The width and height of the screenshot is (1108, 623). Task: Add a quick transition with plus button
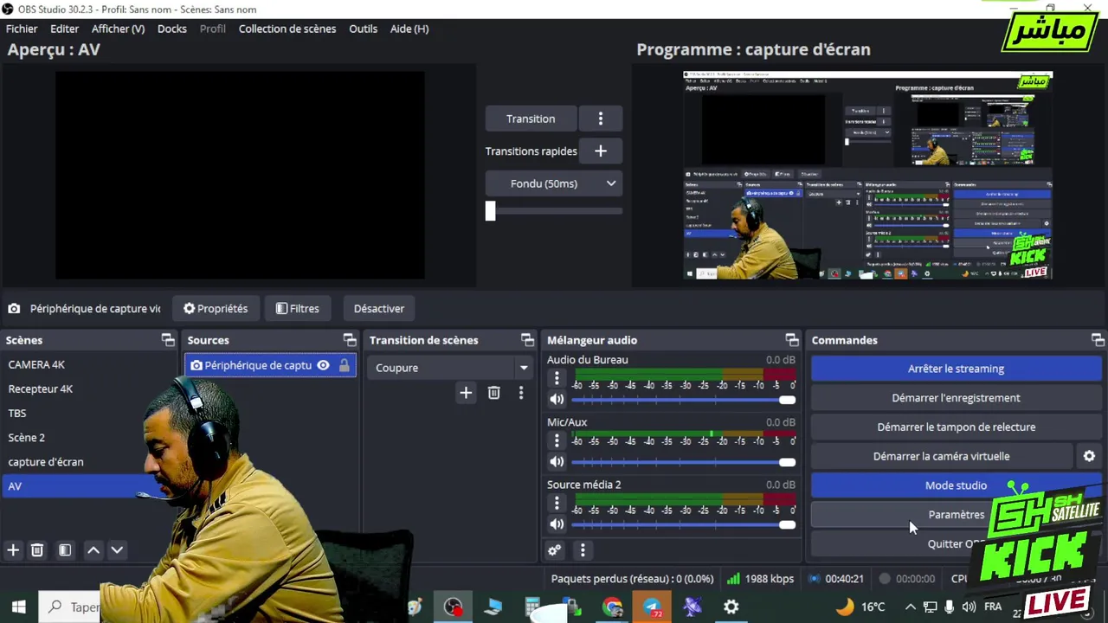click(x=601, y=151)
